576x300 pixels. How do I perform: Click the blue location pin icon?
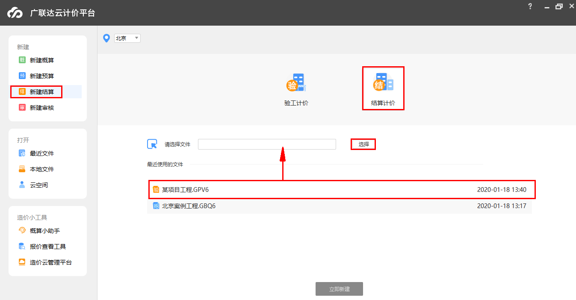107,38
